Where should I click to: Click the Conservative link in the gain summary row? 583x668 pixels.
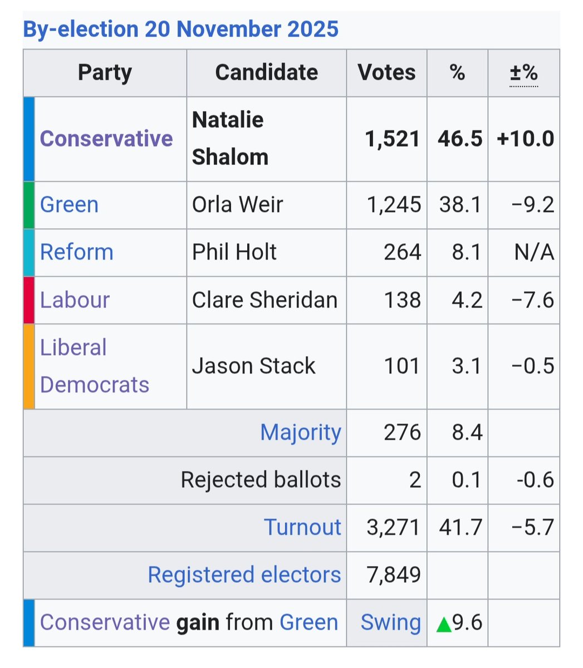105,622
